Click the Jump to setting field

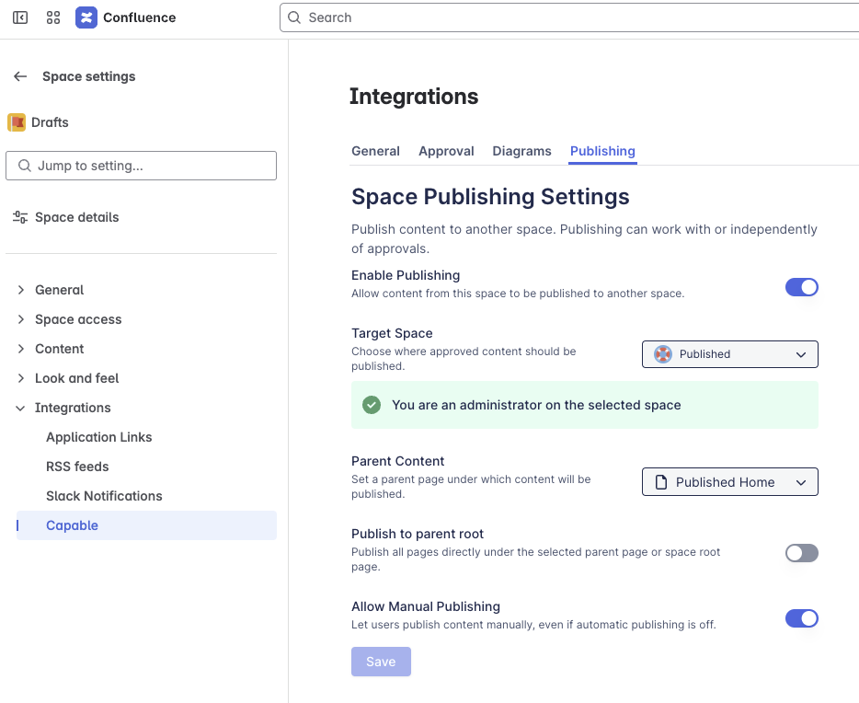click(141, 166)
